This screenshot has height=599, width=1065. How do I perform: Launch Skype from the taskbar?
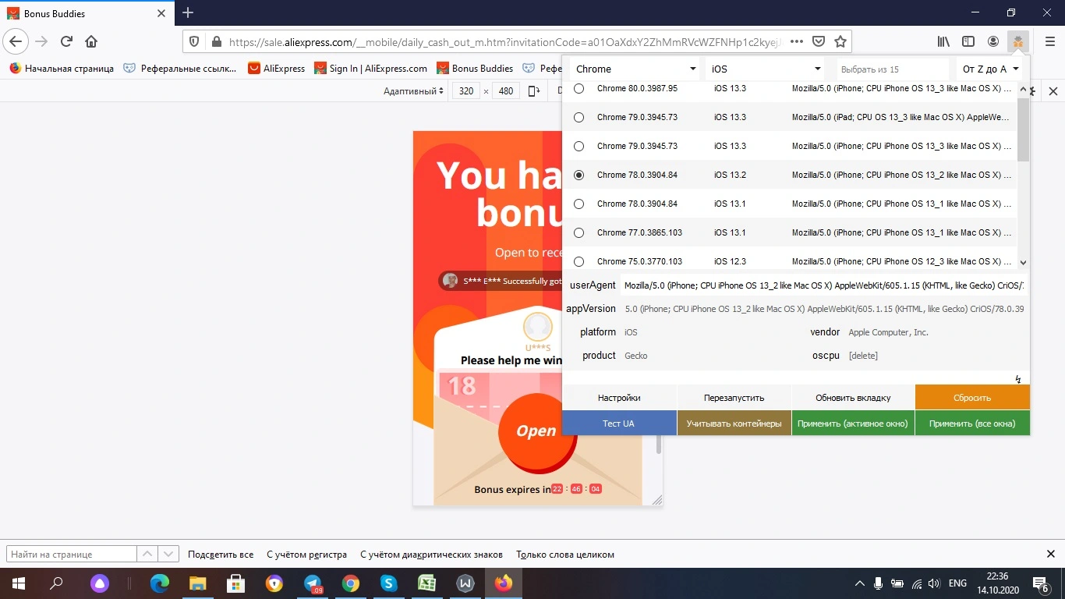[x=389, y=583]
